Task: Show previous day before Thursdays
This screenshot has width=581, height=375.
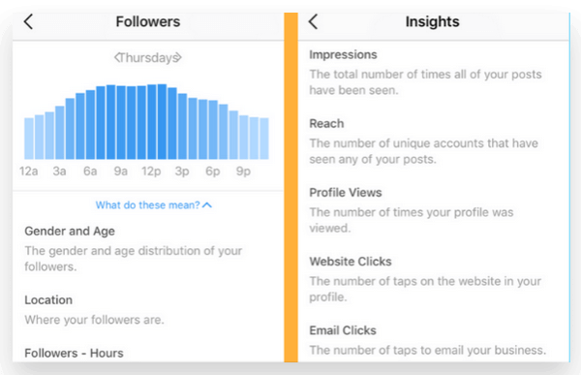Action: click(117, 57)
